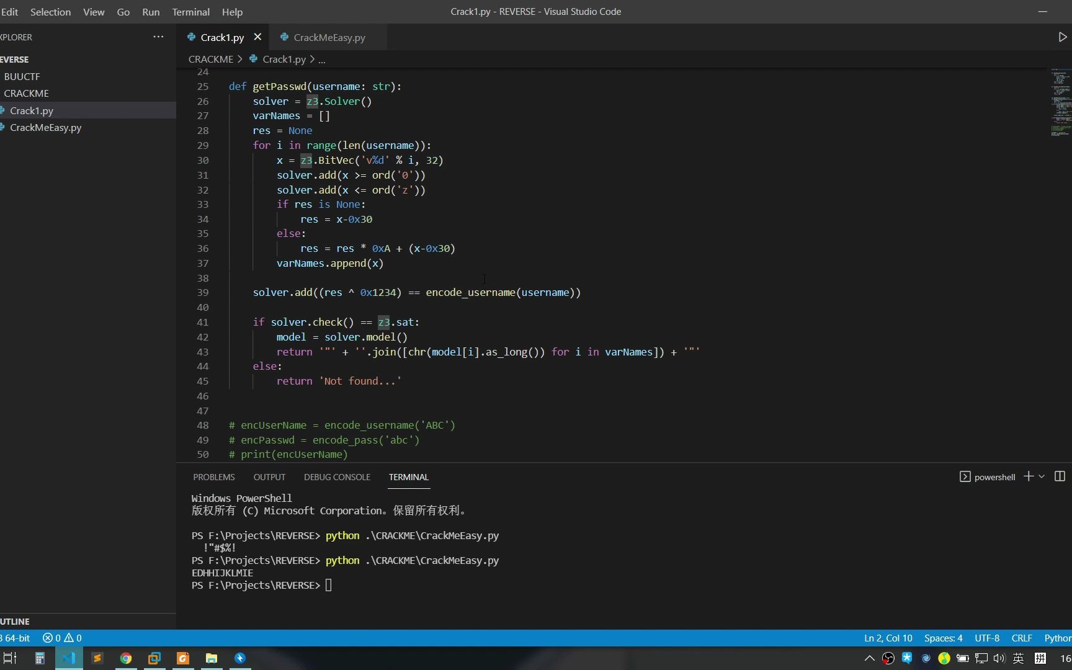Click the network tray icon

click(x=981, y=658)
